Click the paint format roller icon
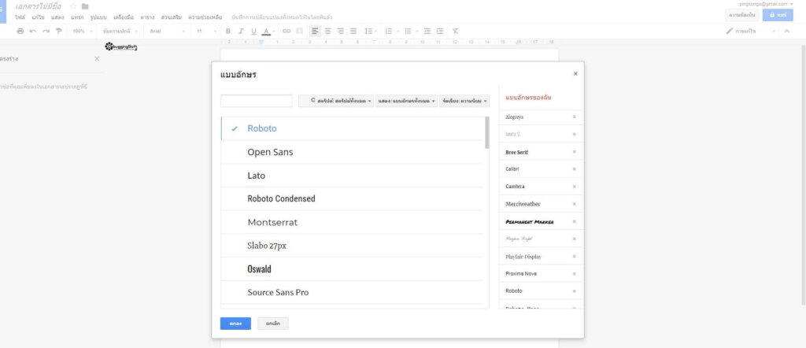This screenshot has height=348, width=806. click(x=59, y=31)
